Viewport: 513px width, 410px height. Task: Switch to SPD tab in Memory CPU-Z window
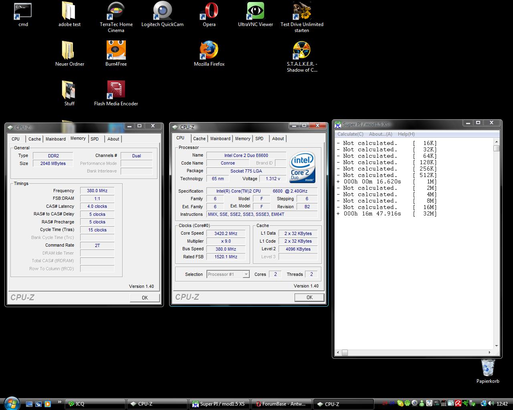pyautogui.click(x=95, y=139)
